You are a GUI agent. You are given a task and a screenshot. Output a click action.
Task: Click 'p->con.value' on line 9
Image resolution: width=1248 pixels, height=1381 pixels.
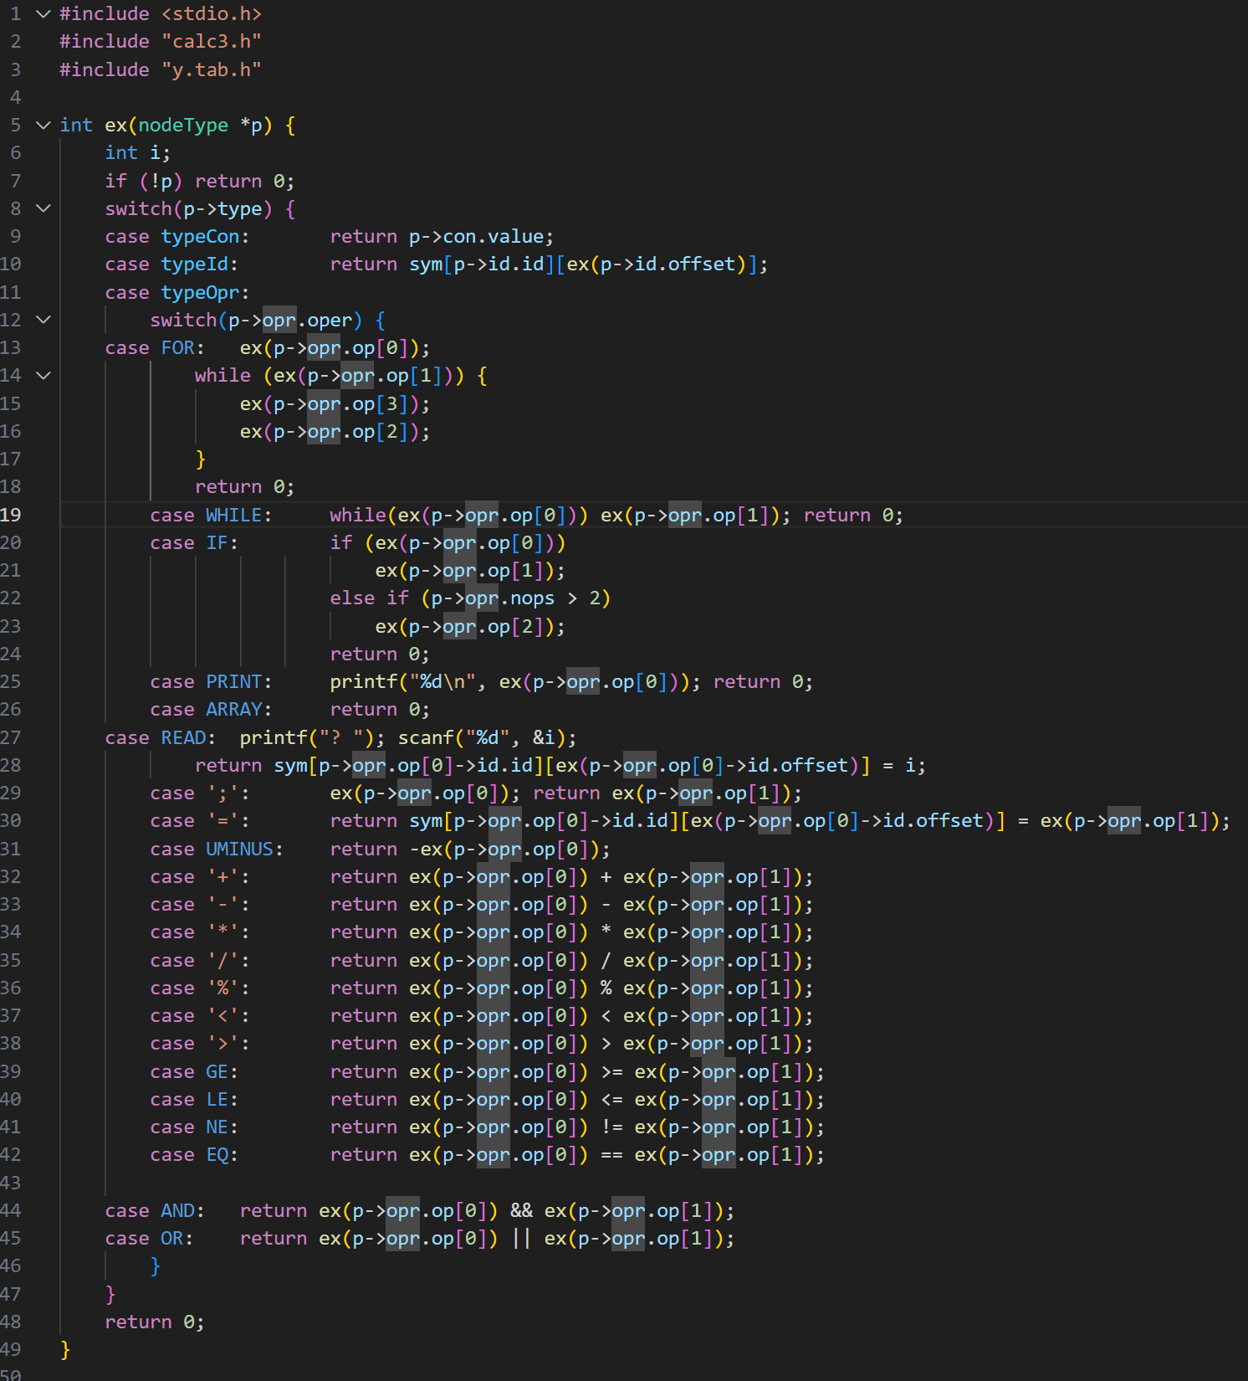(x=476, y=237)
